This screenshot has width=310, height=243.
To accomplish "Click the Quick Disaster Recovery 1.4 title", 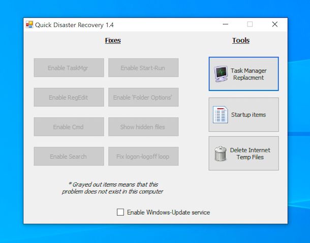I will pos(74,25).
